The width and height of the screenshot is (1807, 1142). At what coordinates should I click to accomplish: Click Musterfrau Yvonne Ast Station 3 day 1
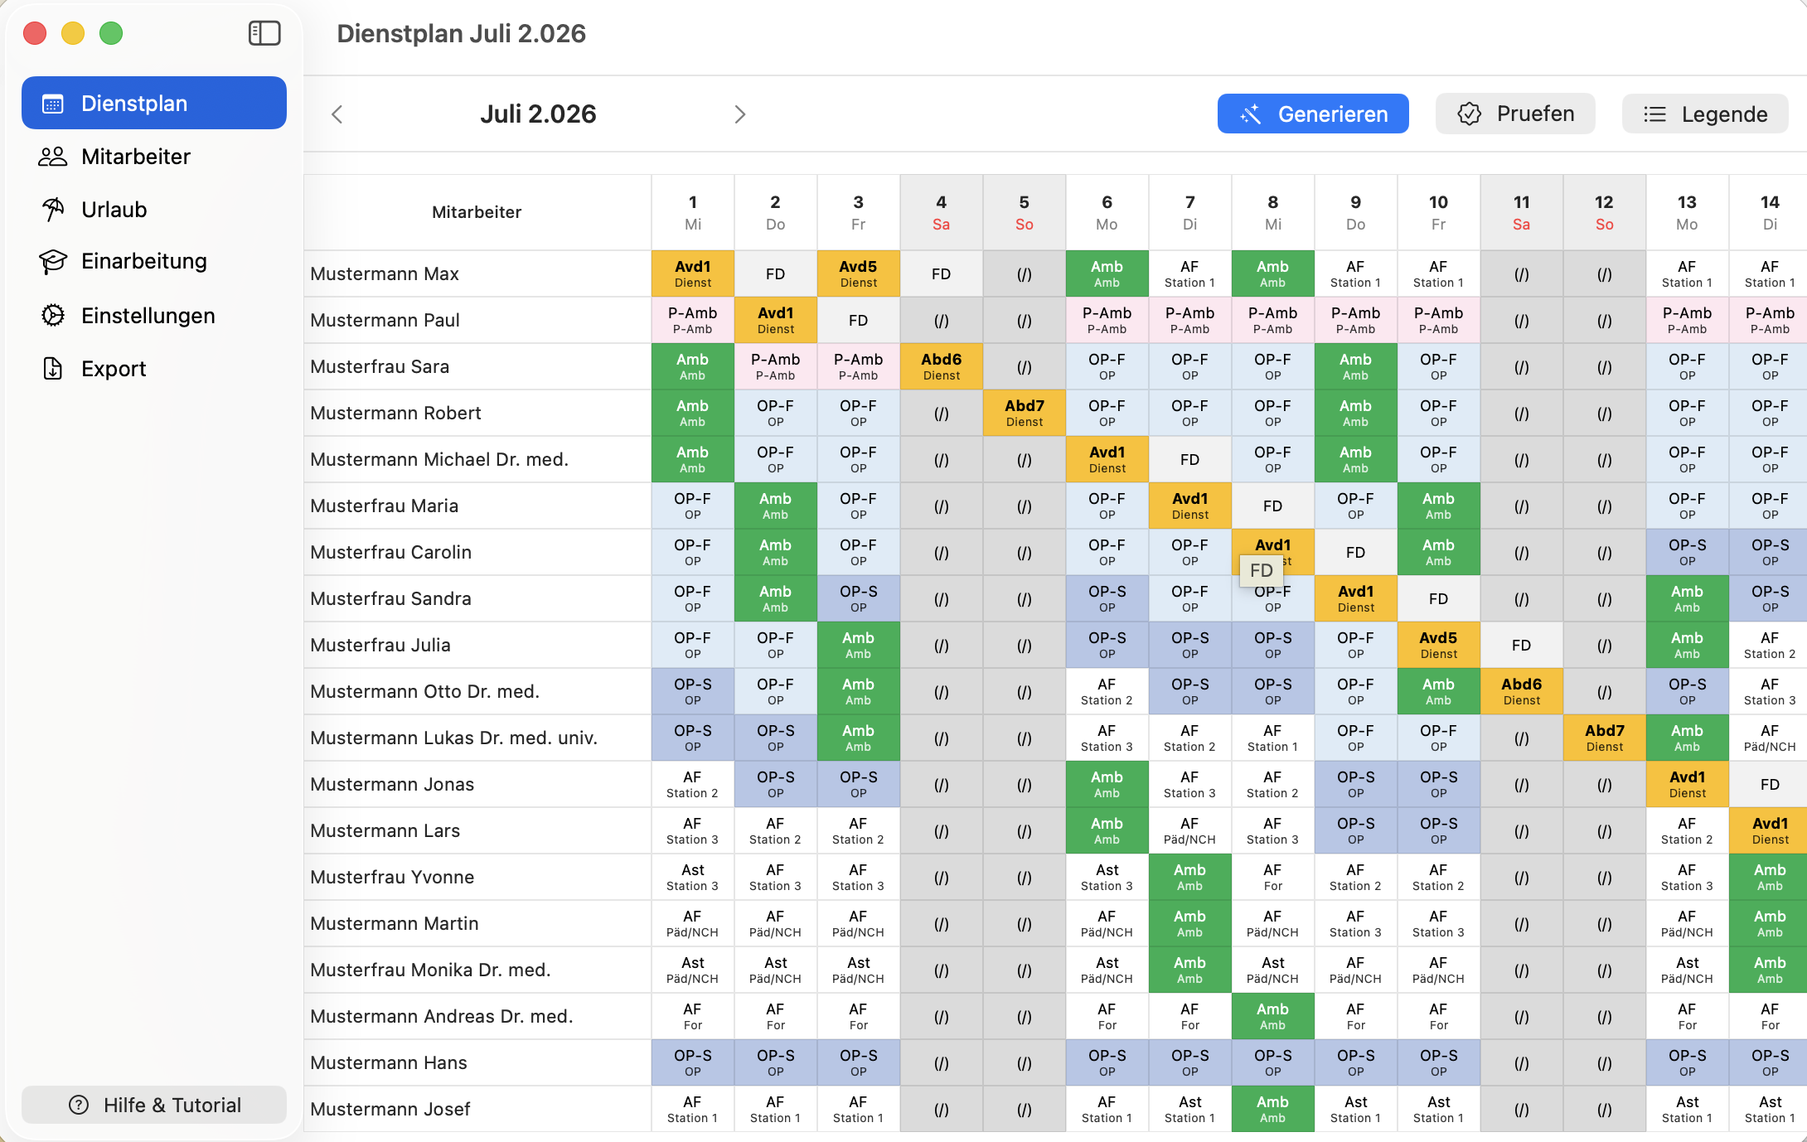click(x=693, y=877)
